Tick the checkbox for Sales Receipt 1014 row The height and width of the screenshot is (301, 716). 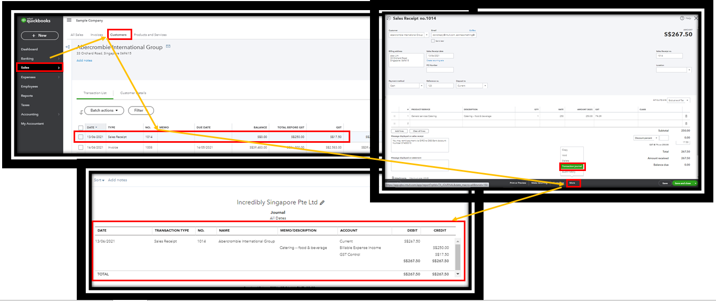(81, 137)
